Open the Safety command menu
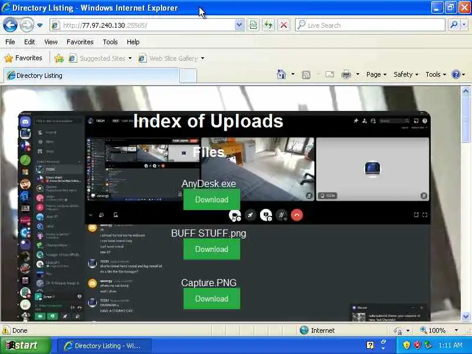Screen dimensions: 472x354 click(x=406, y=74)
